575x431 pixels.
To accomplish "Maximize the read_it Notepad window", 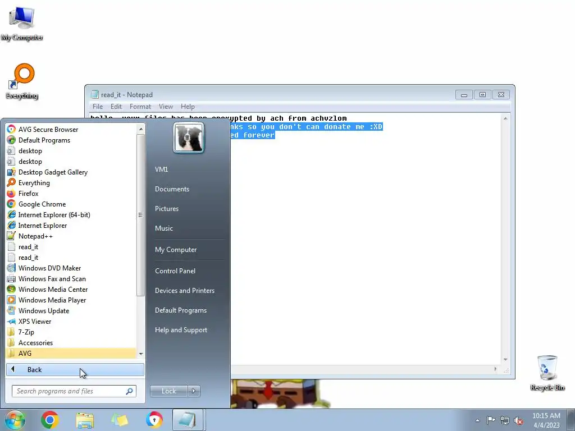I will pyautogui.click(x=482, y=94).
